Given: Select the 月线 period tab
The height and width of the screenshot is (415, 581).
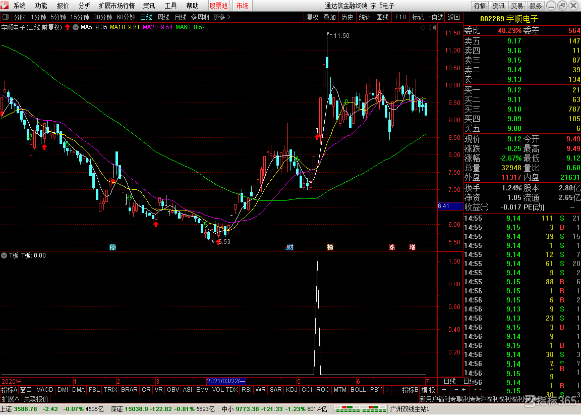Looking at the screenshot, I should (180, 17).
